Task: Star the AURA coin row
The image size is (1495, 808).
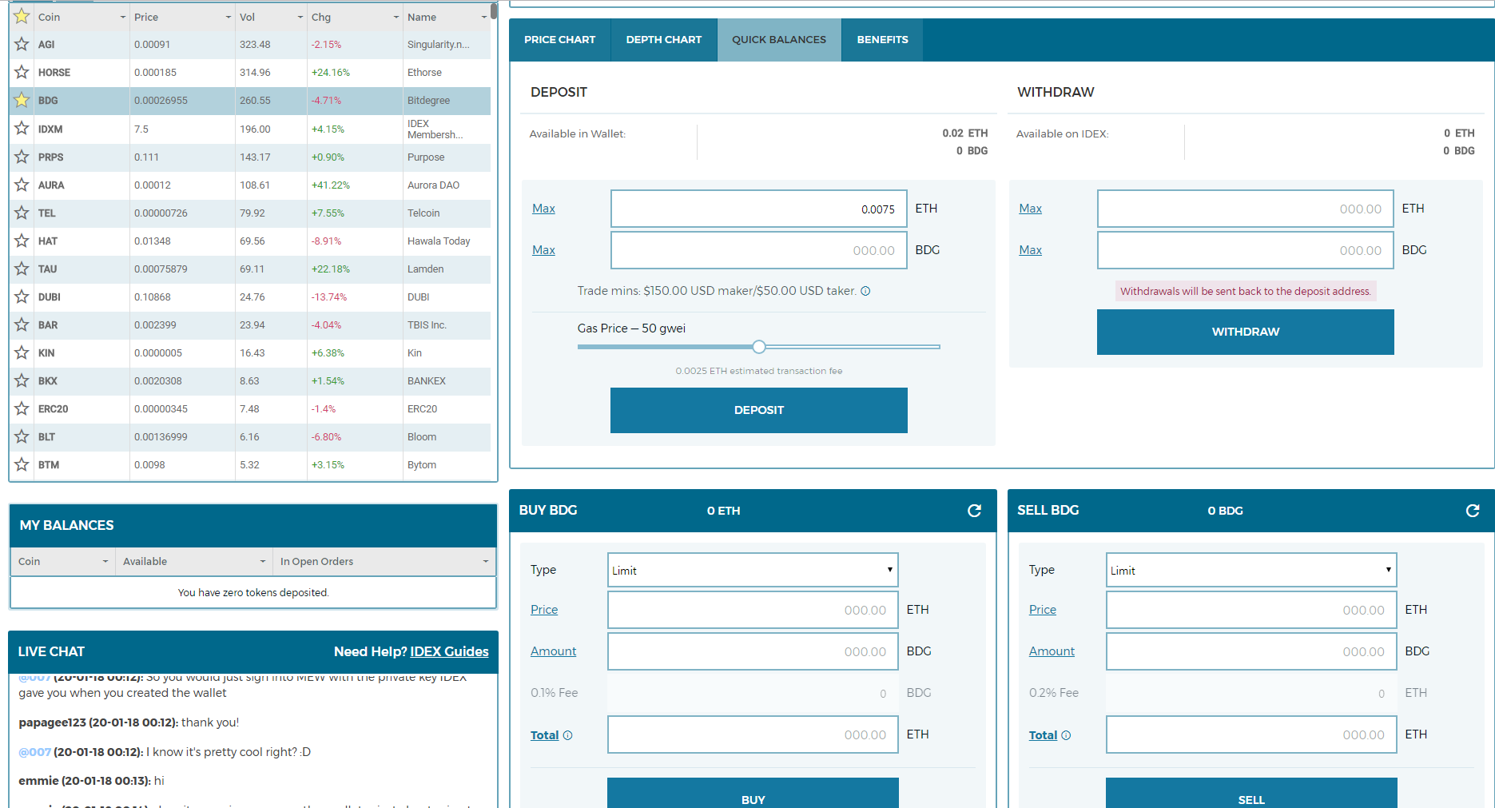Action: (22, 185)
